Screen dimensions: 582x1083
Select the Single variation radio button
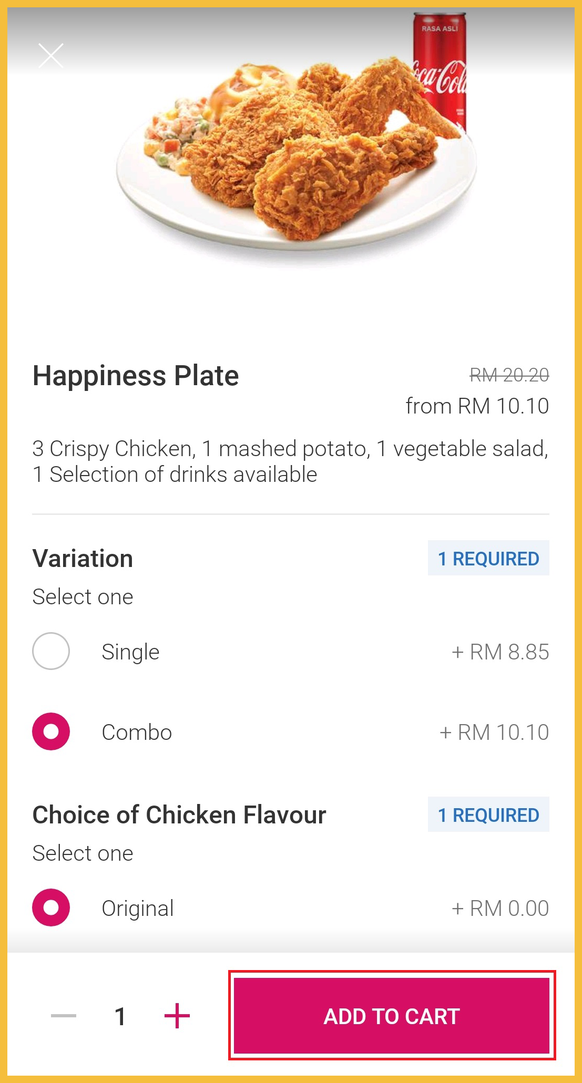coord(51,651)
